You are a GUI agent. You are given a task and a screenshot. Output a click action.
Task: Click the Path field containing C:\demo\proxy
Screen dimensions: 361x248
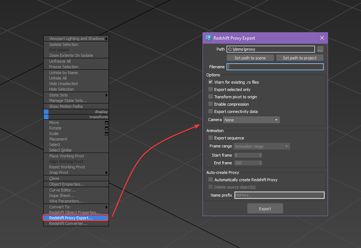point(271,49)
